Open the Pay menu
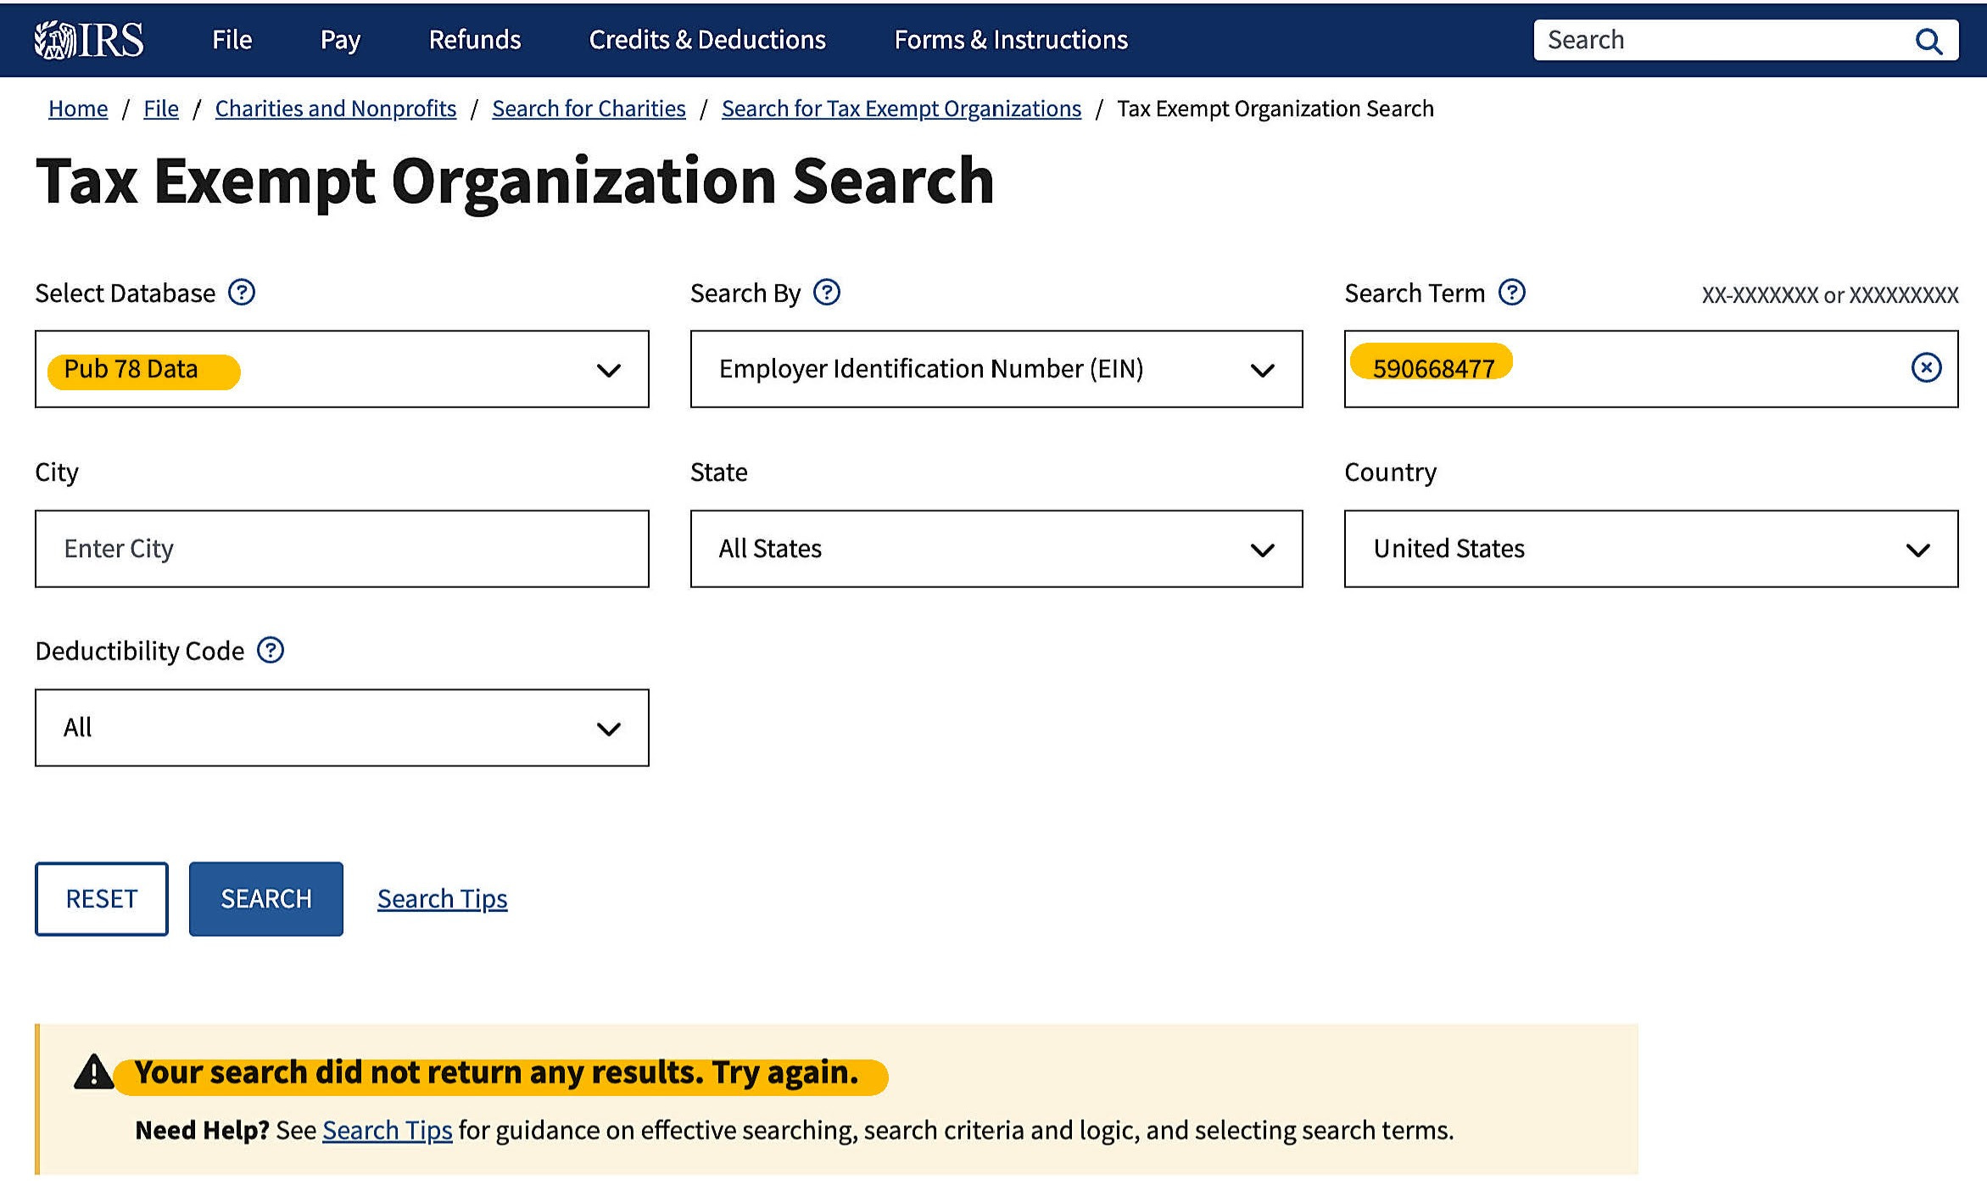The image size is (1987, 1191). click(340, 40)
